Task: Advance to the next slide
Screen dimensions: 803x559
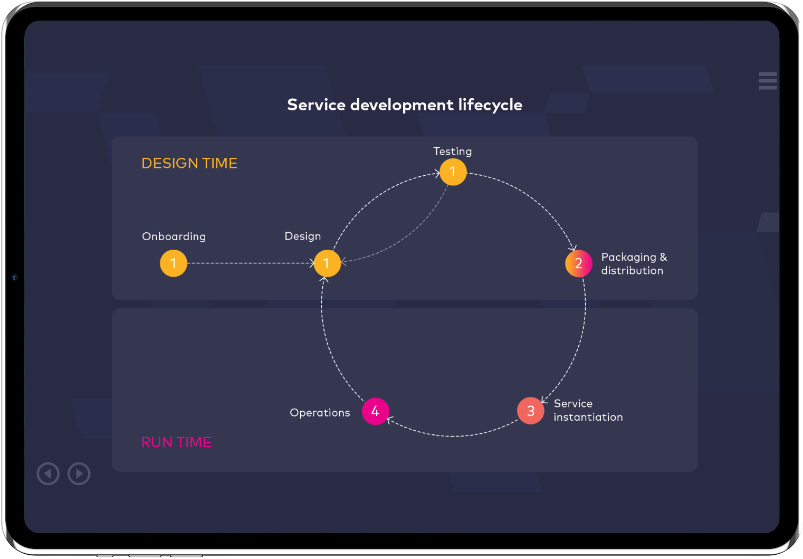Action: tap(79, 473)
